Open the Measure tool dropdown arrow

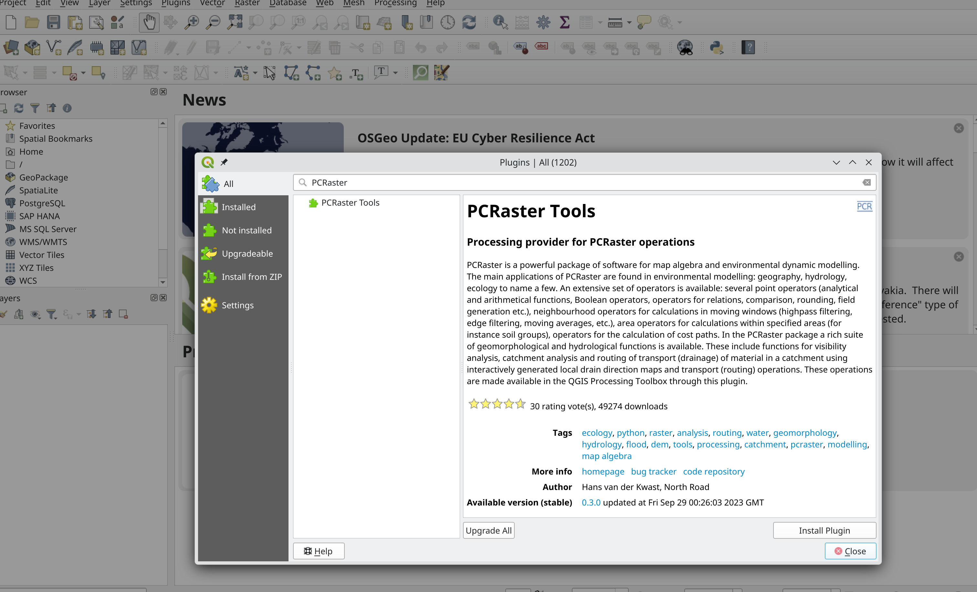tap(629, 23)
